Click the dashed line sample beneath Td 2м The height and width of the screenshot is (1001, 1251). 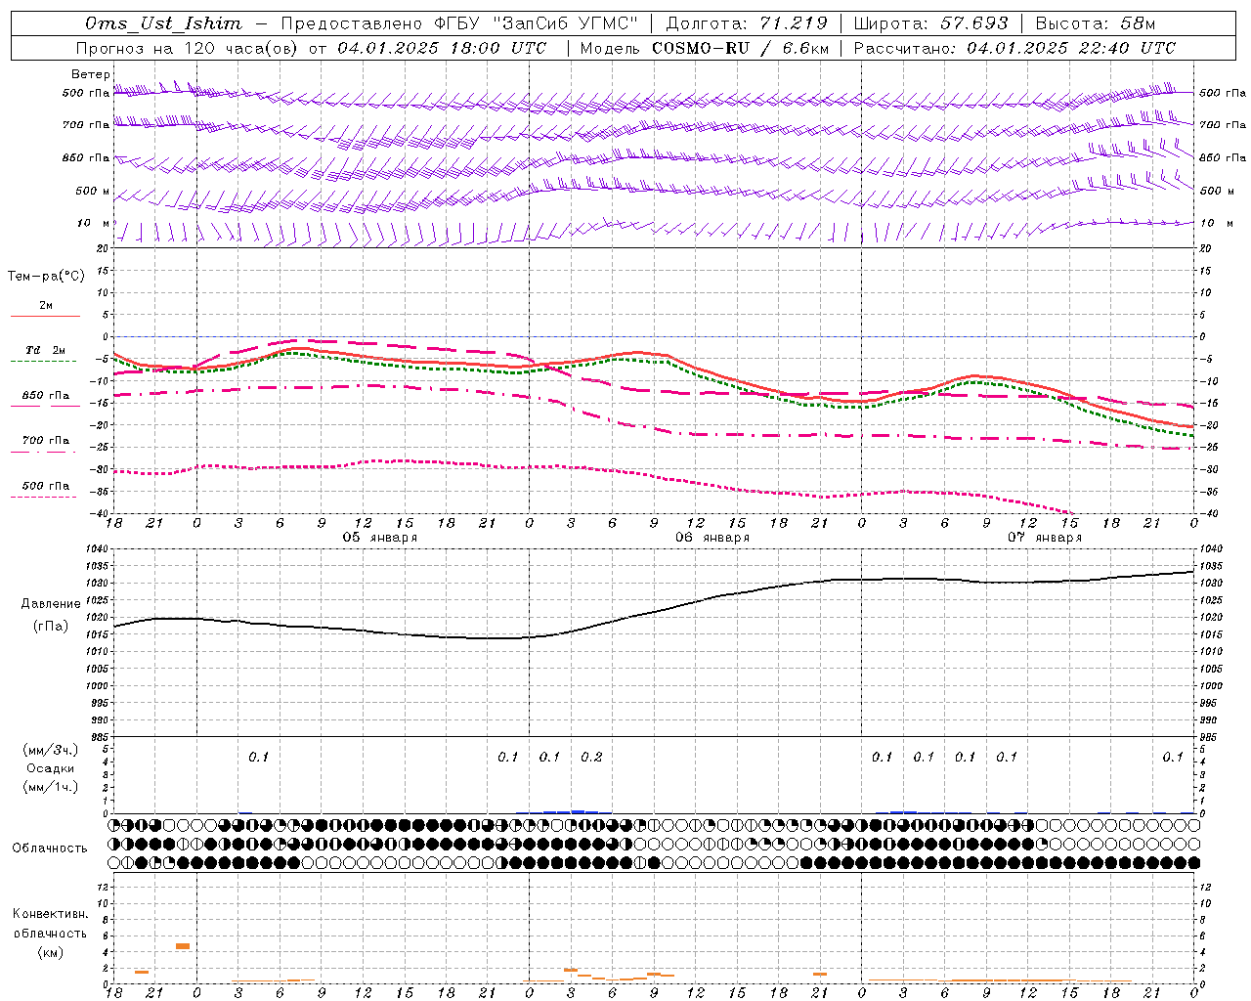pos(44,361)
